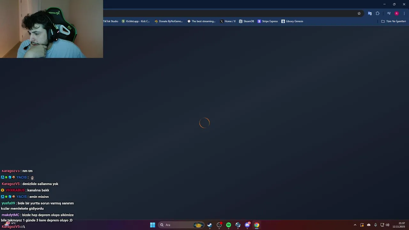Screen dimensions: 409x230
Task: Click chat message 'kanalına bakk'
Action: click(38, 190)
